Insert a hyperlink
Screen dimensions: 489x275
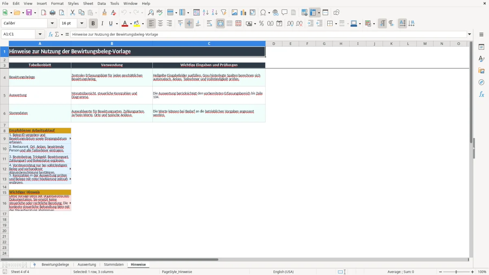click(276, 13)
